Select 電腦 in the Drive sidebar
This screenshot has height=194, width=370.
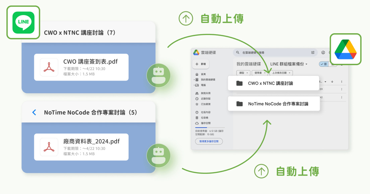pos(201,85)
